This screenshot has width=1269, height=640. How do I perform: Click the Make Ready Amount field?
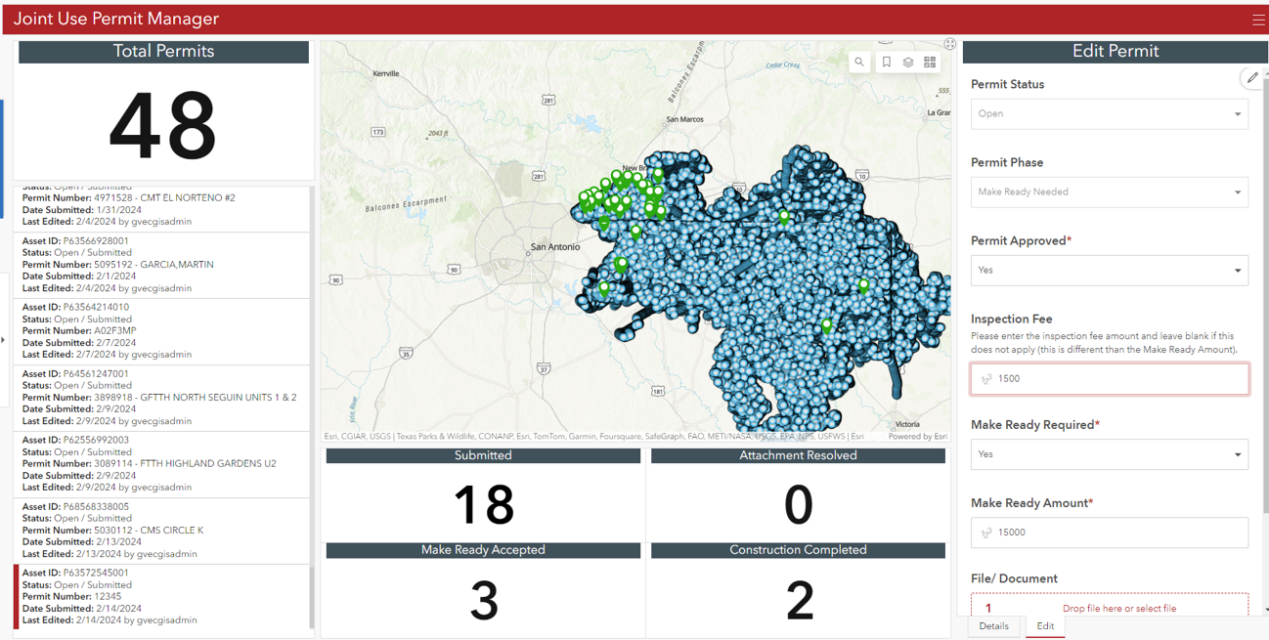(x=1110, y=533)
